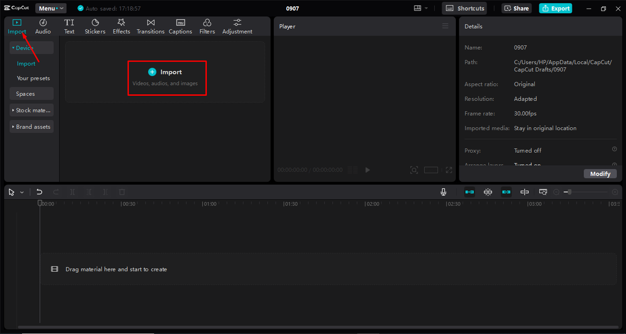
Task: Open Your presets in sidebar
Action: click(x=33, y=78)
